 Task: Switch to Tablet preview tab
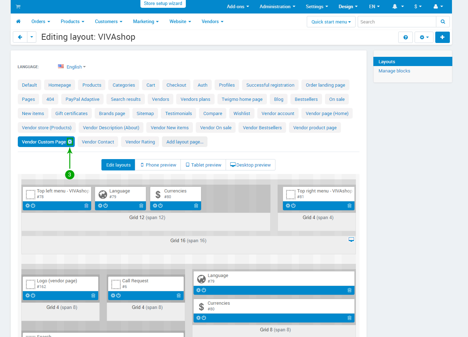(203, 165)
